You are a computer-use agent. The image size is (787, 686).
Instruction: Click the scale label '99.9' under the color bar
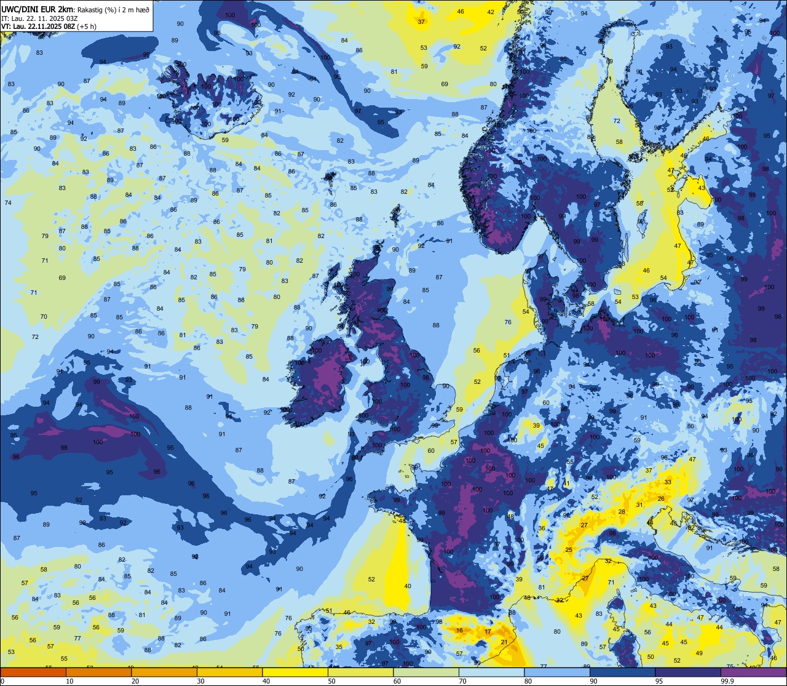tap(728, 681)
